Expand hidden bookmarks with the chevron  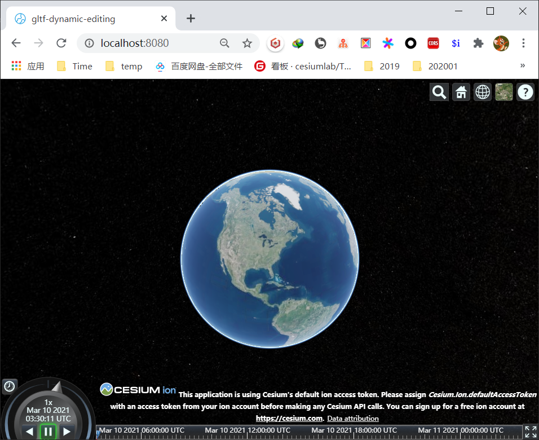[523, 65]
